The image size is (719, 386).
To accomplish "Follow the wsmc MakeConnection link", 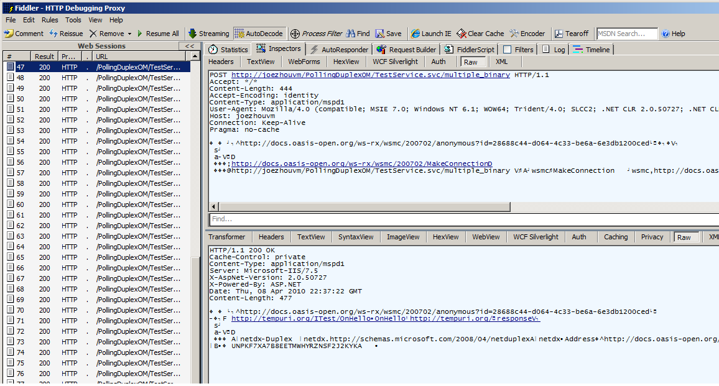I will 362,163.
